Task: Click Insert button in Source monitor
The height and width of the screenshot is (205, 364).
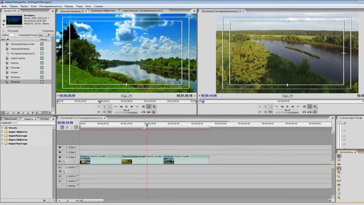Action: coord(143,112)
